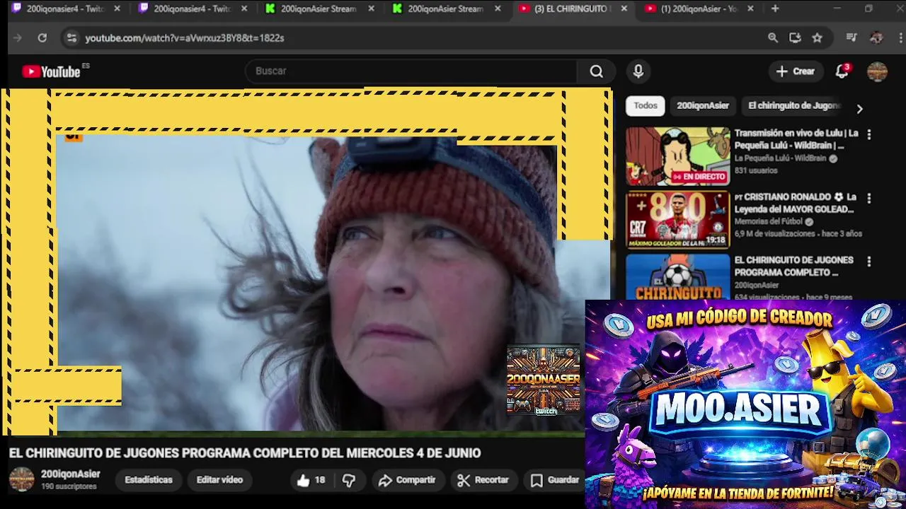
Task: Click the magnifier search button beside Buscar
Action: point(597,71)
